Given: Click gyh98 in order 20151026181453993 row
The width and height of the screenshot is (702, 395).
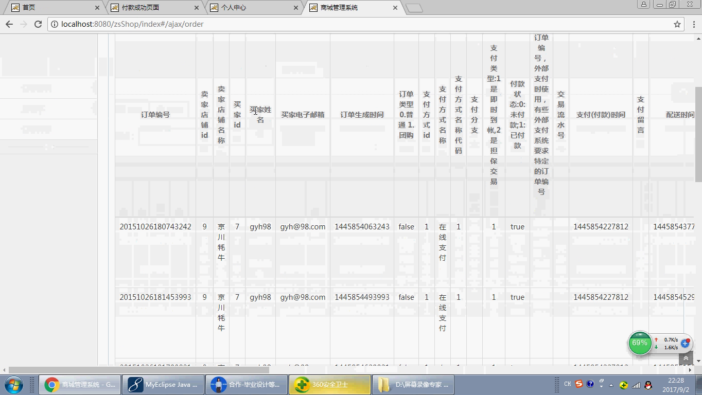Looking at the screenshot, I should coord(260,297).
